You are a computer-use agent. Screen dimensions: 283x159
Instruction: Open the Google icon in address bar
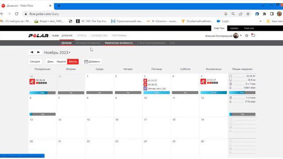pyautogui.click(x=226, y=14)
